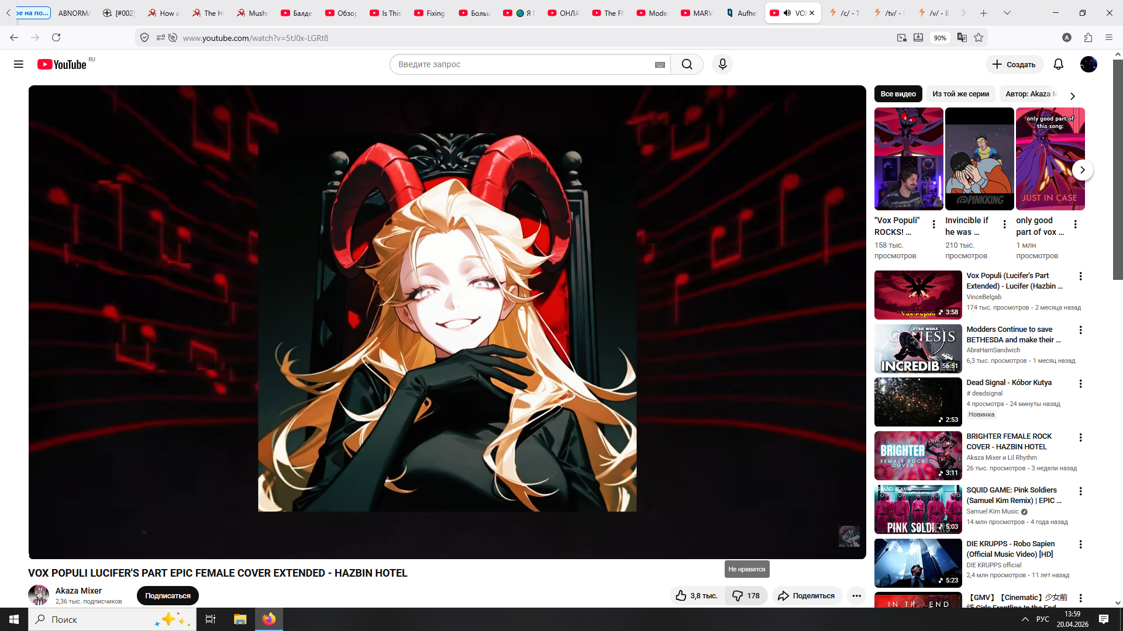Click the browser address bar URL
Screen dimensions: 1123x631
pos(256,38)
